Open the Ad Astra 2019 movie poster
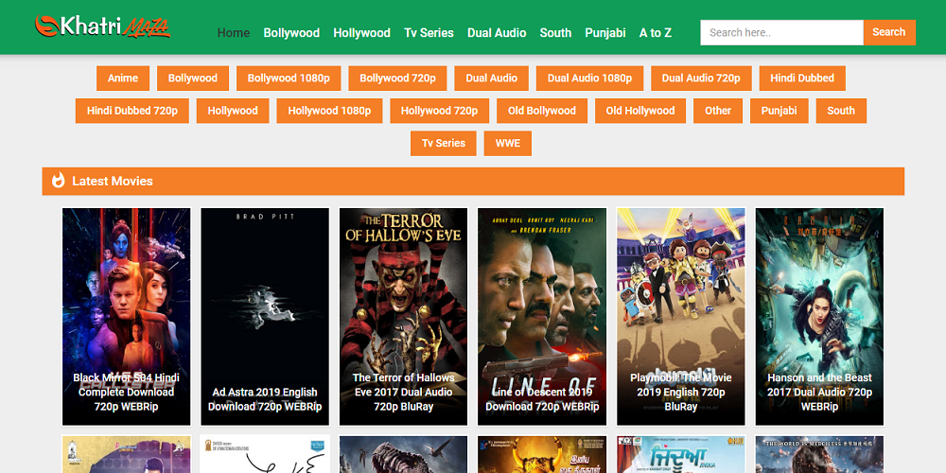The height and width of the screenshot is (473, 946). (265, 317)
